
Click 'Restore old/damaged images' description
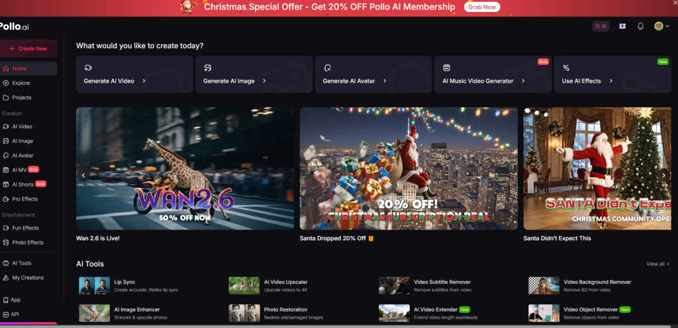pos(293,317)
